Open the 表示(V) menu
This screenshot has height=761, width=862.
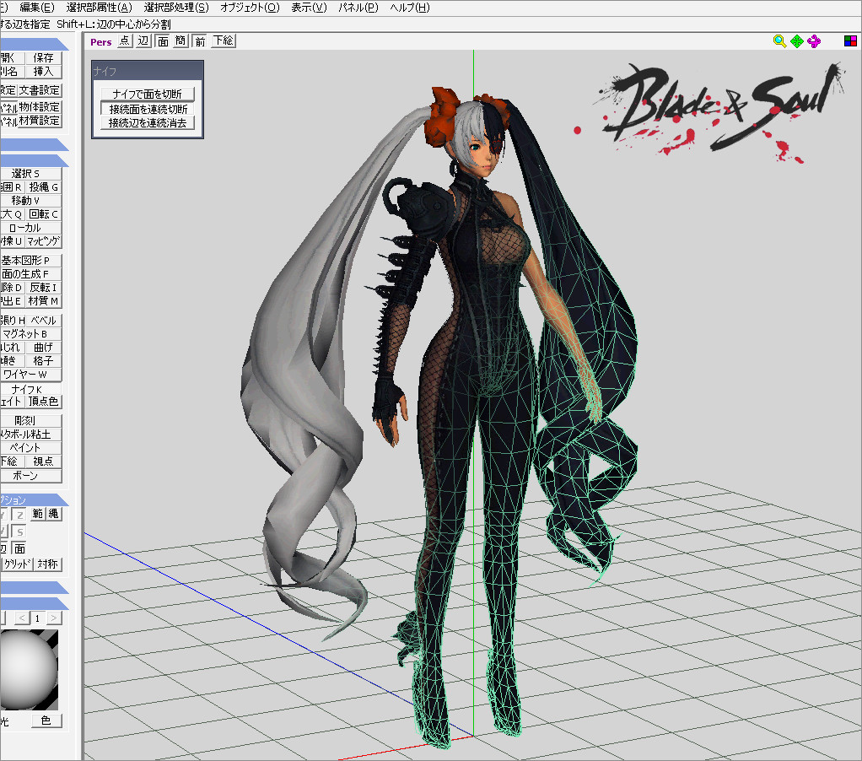pos(307,7)
